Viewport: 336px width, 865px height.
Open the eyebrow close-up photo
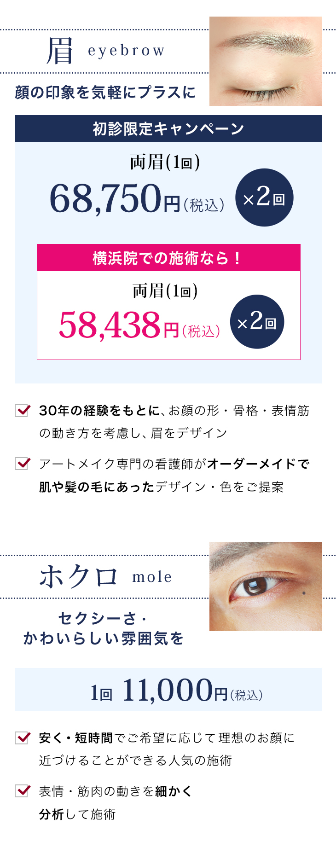(265, 61)
